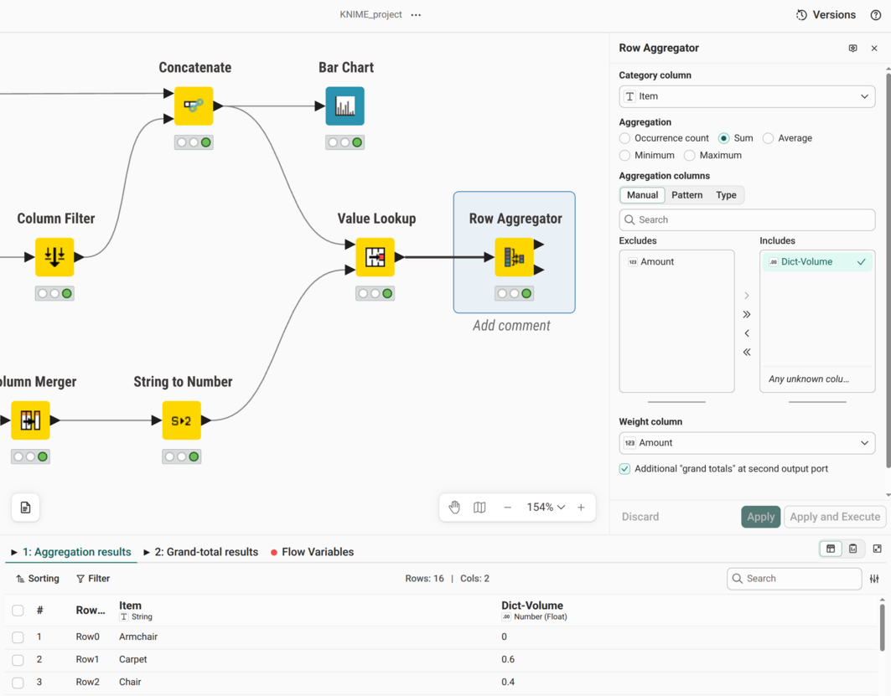Open the table Sorting options
Image resolution: width=891 pixels, height=696 pixels.
[x=38, y=579]
